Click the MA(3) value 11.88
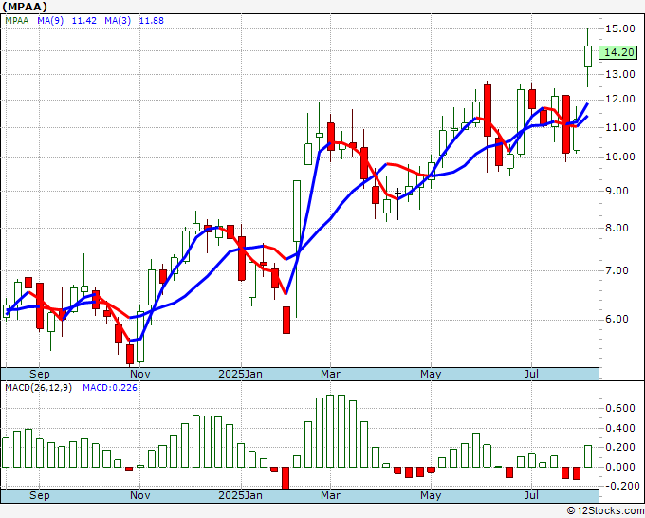The height and width of the screenshot is (518, 645). point(152,21)
